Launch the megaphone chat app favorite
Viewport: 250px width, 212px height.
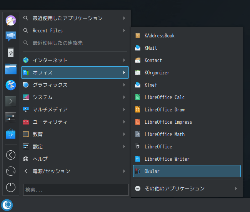tap(11, 36)
